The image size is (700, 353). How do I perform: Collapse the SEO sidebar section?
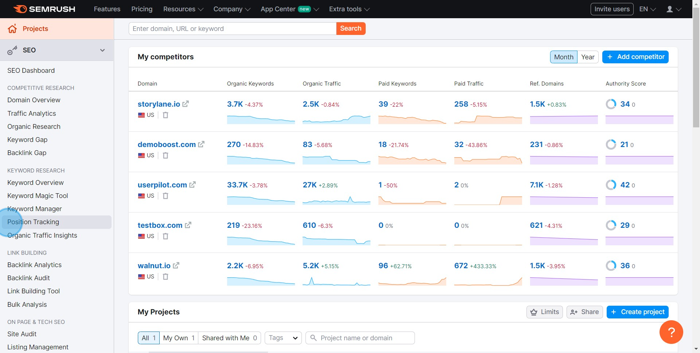(102, 50)
